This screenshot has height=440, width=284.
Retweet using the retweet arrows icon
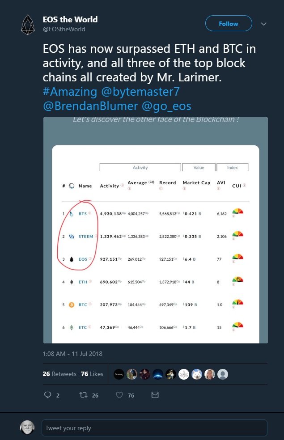[x=83, y=395]
